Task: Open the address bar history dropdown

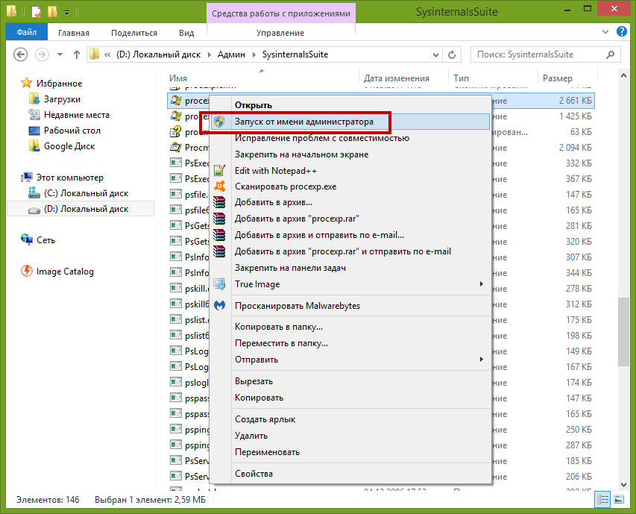Action: click(435, 54)
